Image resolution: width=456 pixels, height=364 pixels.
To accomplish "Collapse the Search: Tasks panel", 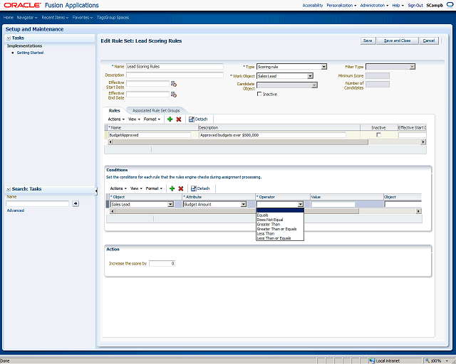I will click(9, 189).
